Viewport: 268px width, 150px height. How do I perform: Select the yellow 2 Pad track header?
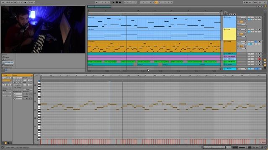coord(230,34)
